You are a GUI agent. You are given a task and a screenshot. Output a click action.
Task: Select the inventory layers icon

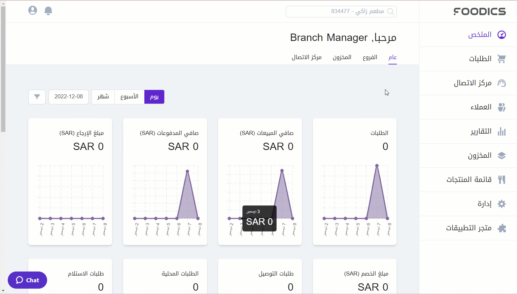click(x=502, y=155)
